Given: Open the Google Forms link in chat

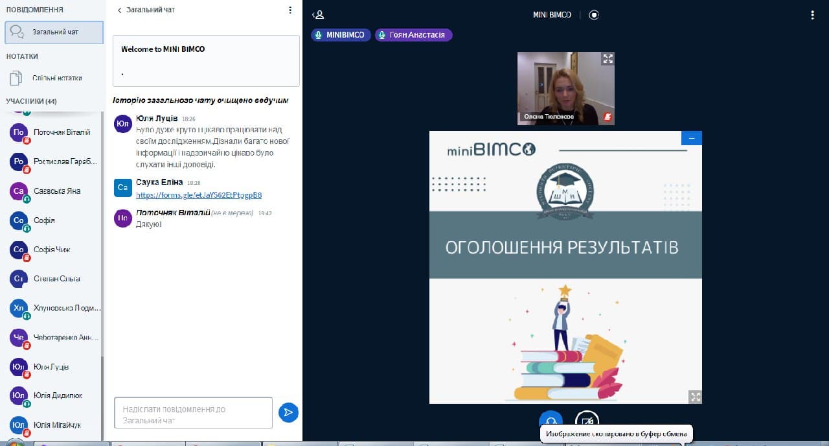Looking at the screenshot, I should tap(199, 195).
